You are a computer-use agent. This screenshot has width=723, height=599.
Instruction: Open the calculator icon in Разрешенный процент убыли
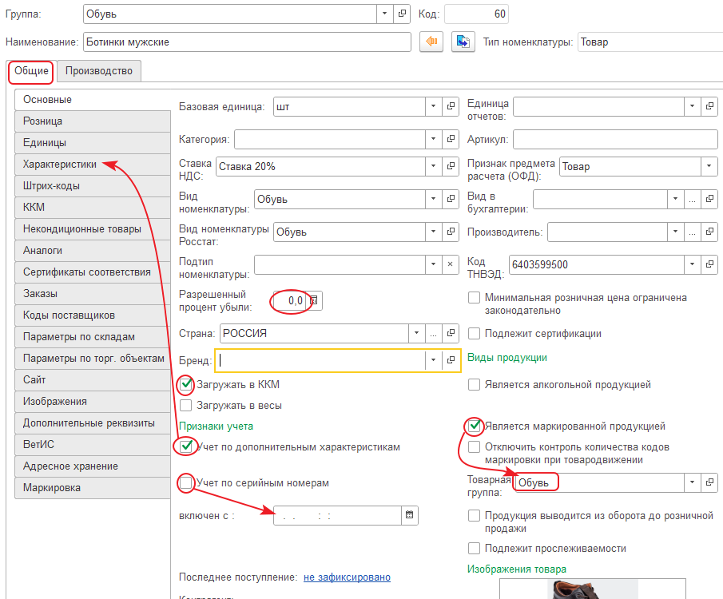(x=315, y=300)
